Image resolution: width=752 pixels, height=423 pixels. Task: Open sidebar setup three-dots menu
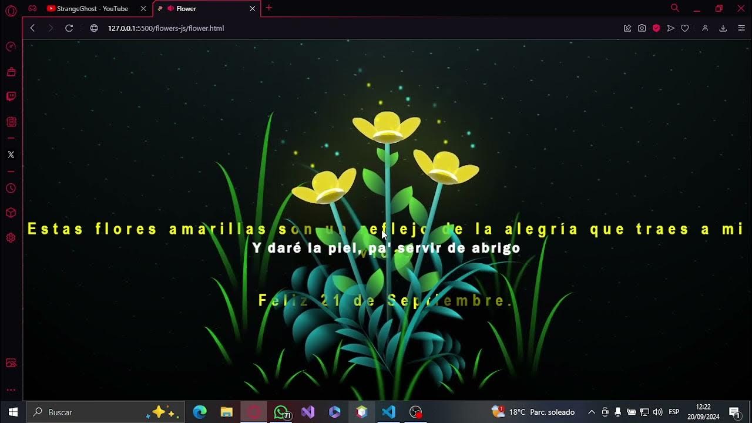[11, 390]
